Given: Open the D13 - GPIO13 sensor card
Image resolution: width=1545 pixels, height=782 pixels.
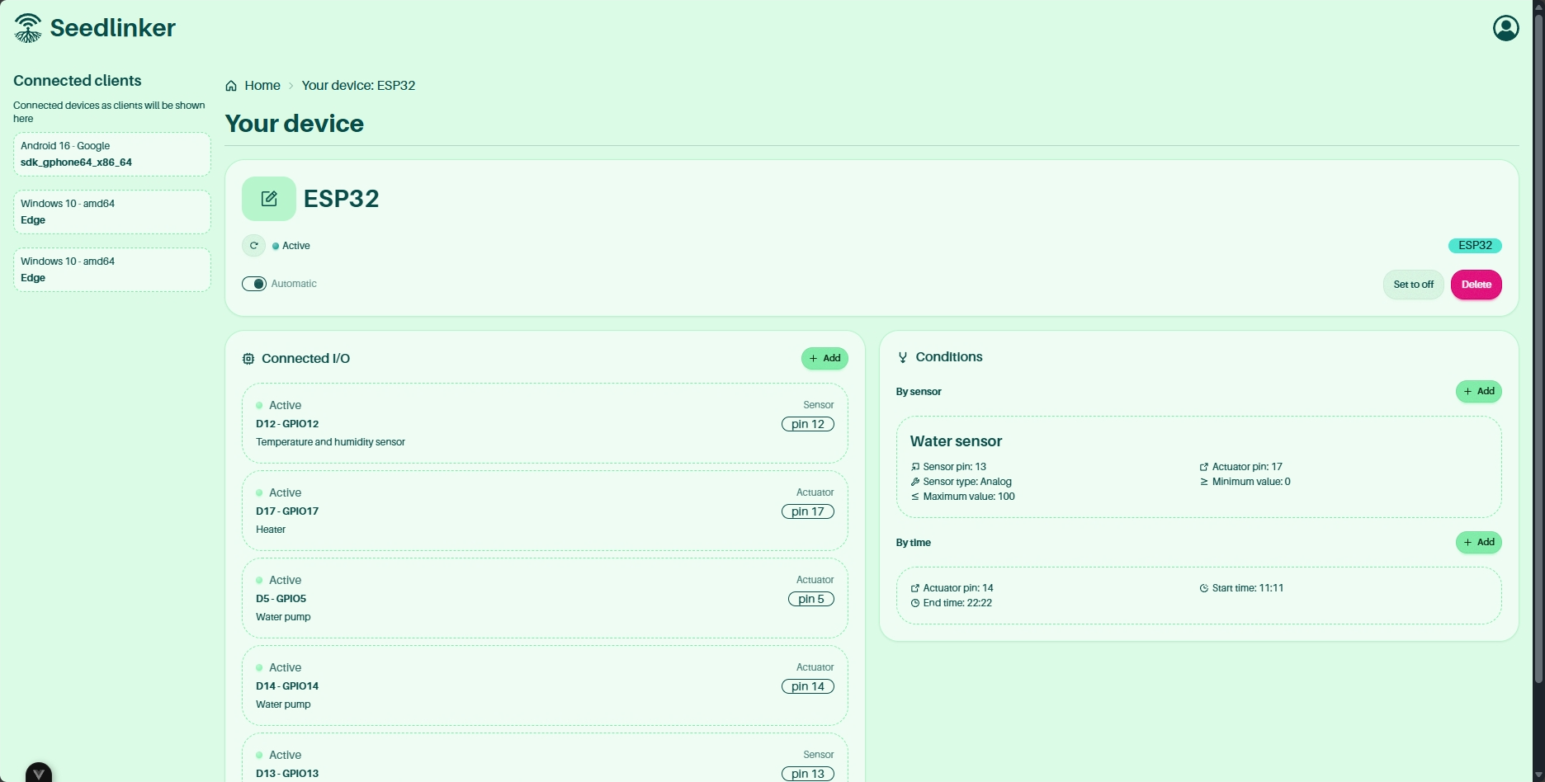Looking at the screenshot, I should tap(545, 758).
